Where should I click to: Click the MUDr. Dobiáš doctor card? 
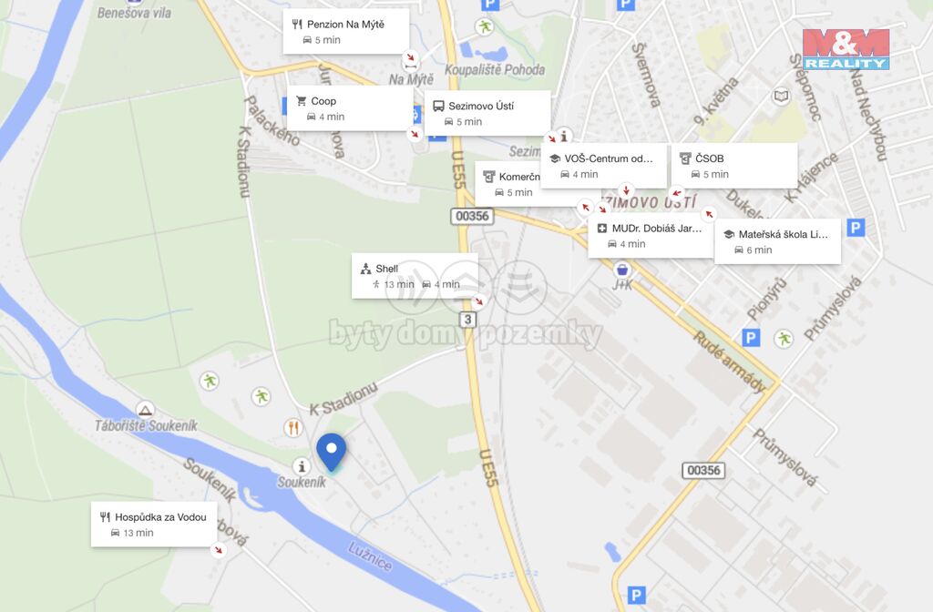(x=651, y=236)
